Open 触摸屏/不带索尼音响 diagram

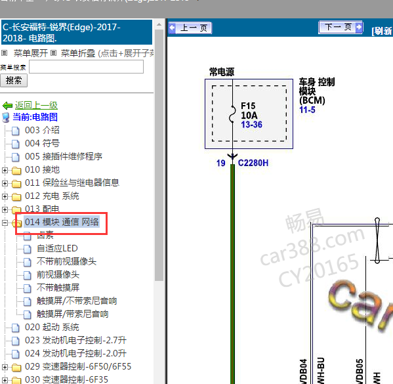click(x=77, y=301)
